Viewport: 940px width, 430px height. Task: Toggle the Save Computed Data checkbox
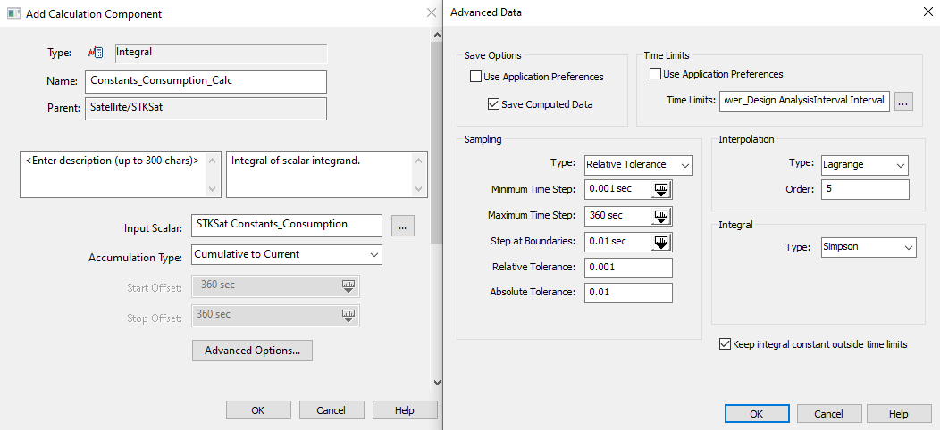494,104
